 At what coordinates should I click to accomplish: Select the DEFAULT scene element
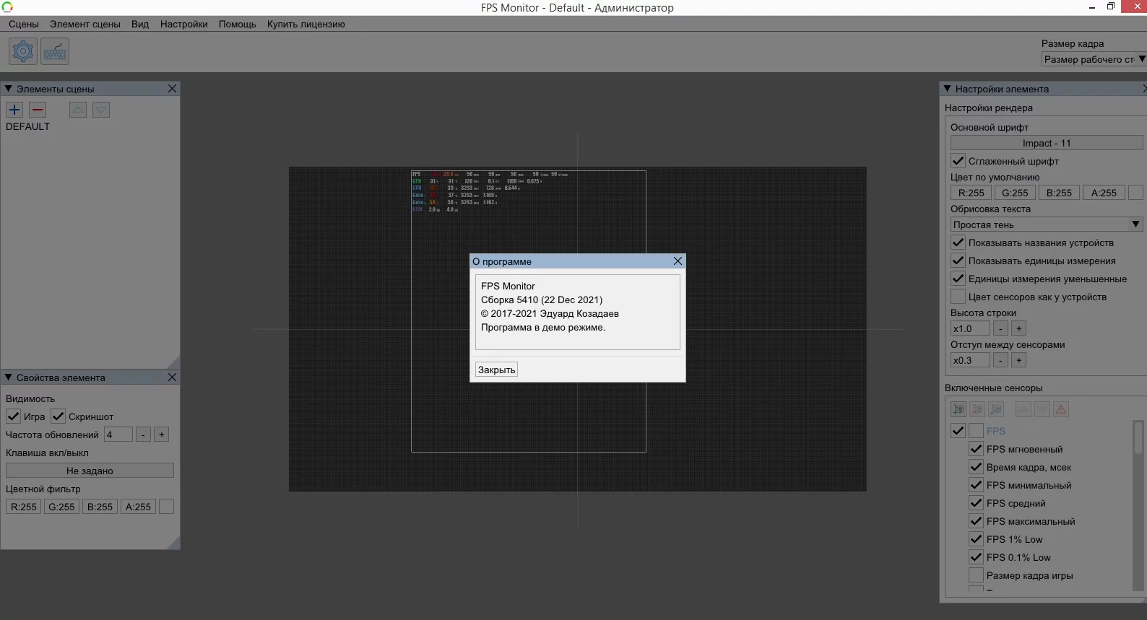pos(28,126)
